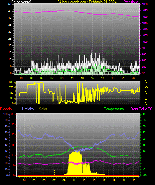Click the blue humidity axis value 70
155x185 pixels.
click(x=6, y=132)
